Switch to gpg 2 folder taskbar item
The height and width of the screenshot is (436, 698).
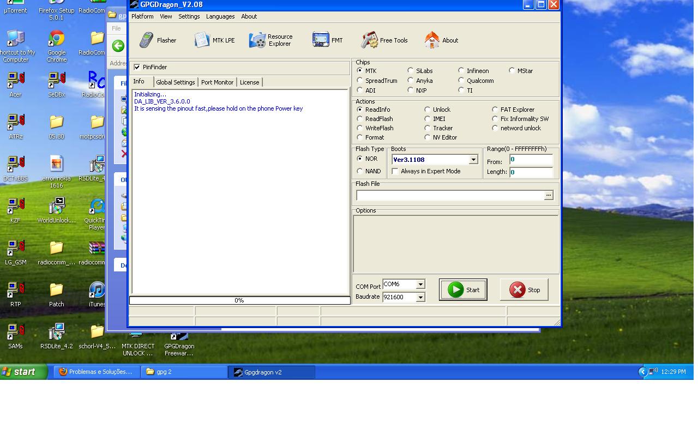click(x=184, y=372)
